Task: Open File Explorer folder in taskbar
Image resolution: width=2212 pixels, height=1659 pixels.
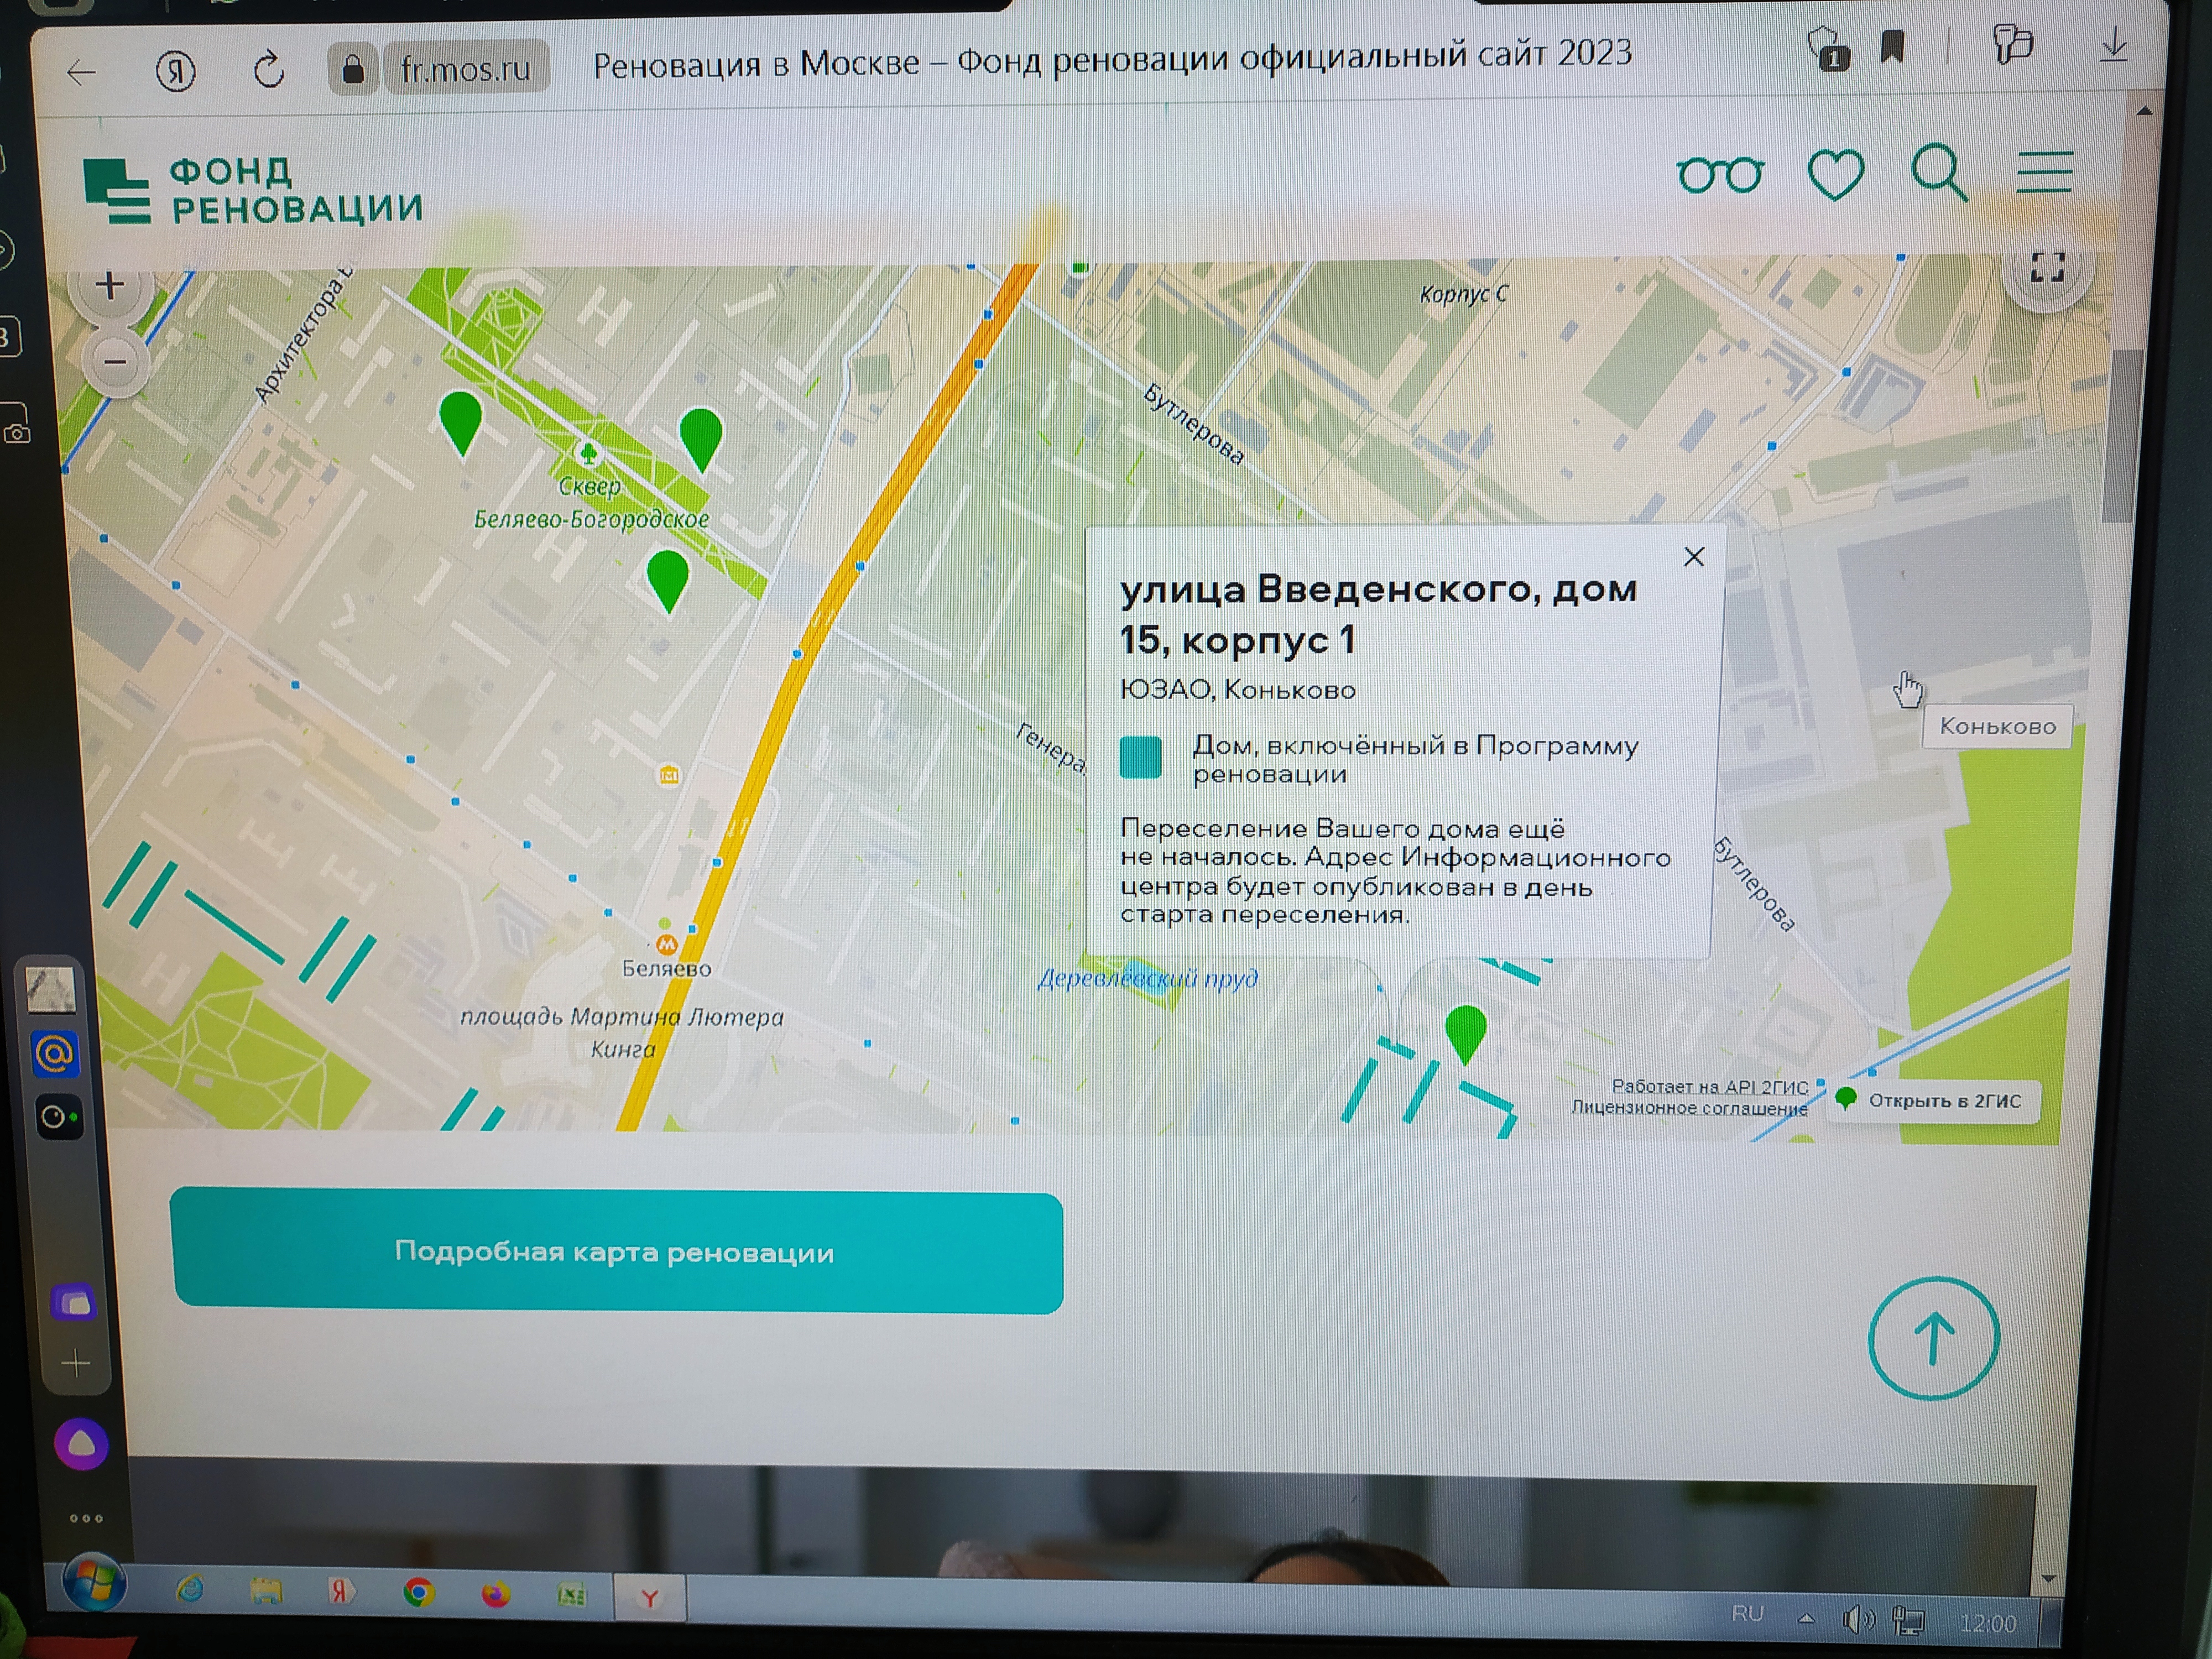Action: click(265, 1590)
